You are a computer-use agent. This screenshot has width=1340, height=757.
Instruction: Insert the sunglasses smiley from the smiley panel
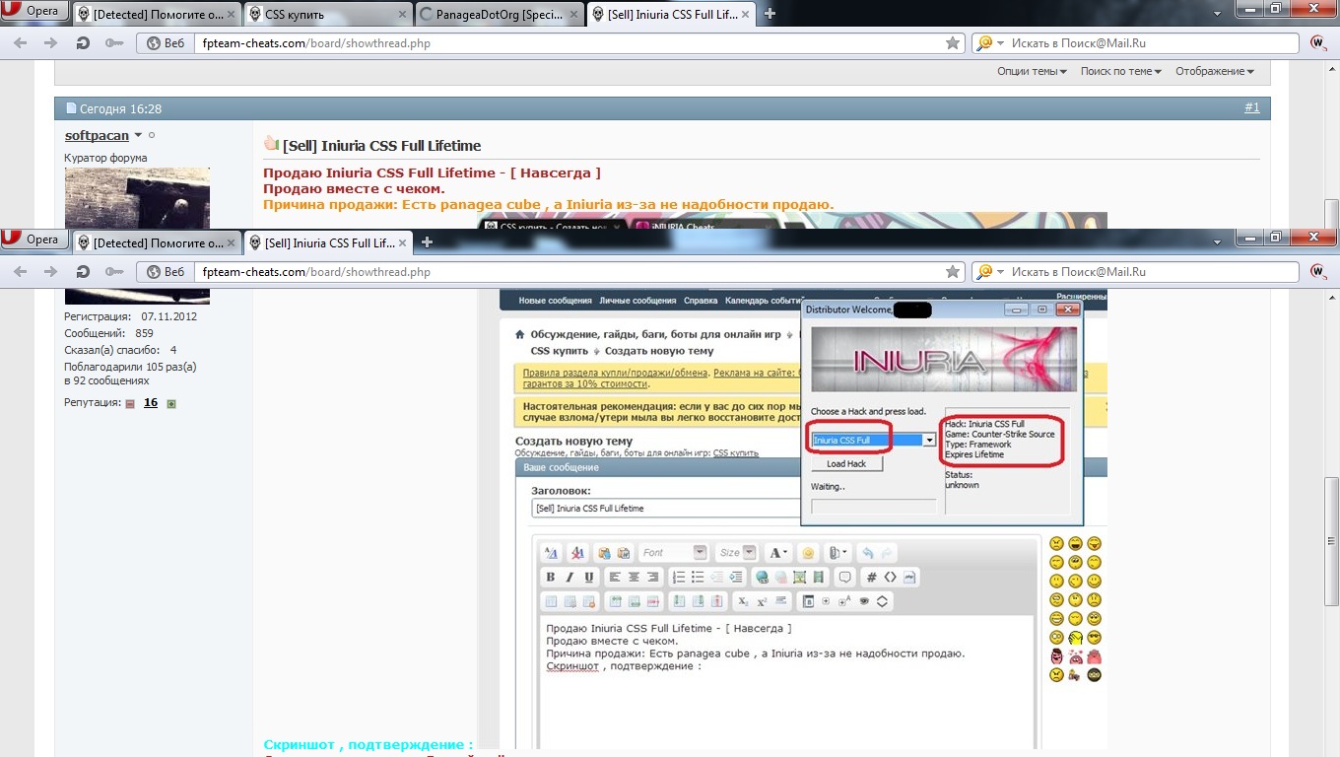[x=1094, y=638]
